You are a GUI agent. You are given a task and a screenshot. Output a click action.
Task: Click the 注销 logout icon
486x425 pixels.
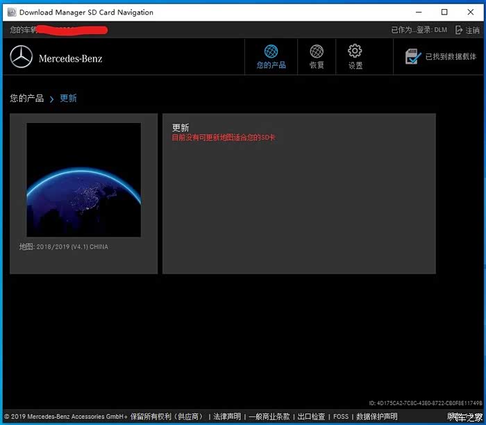pyautogui.click(x=459, y=31)
